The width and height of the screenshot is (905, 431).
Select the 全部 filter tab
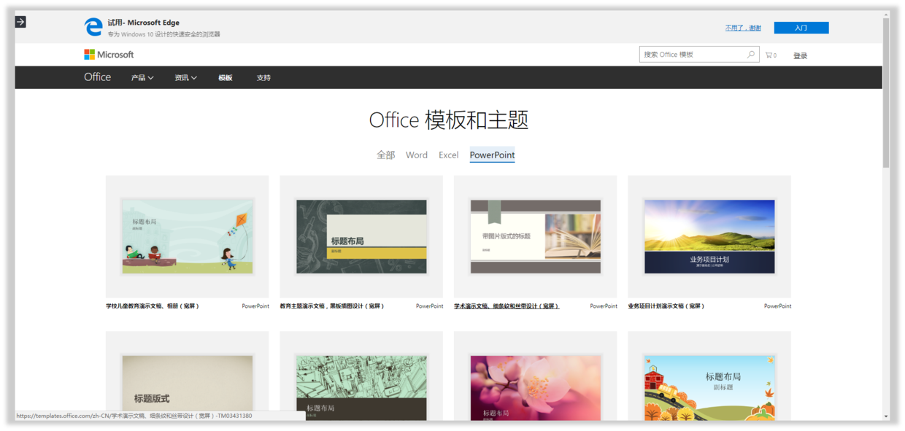[x=385, y=155]
